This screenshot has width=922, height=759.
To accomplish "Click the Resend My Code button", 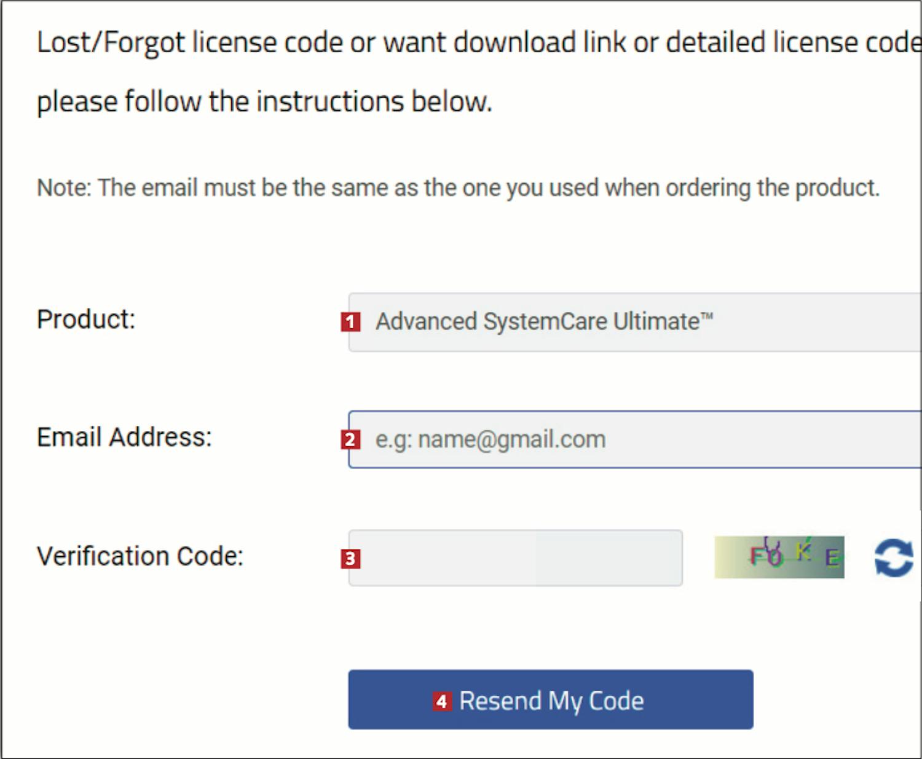I will 551,699.
